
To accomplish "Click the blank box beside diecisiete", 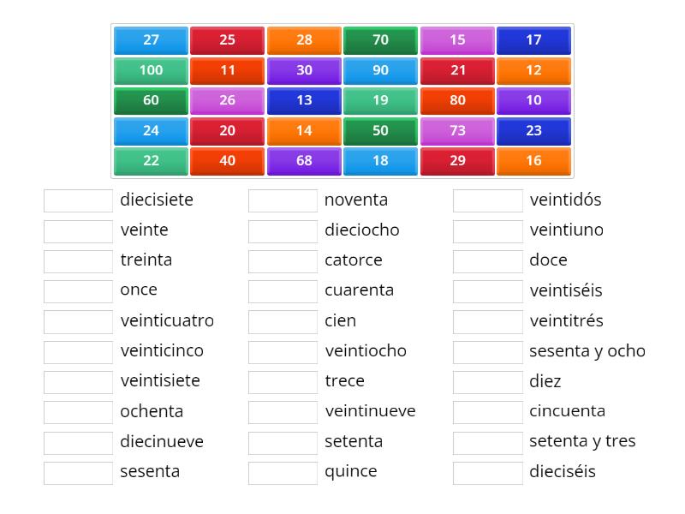I will click(77, 200).
